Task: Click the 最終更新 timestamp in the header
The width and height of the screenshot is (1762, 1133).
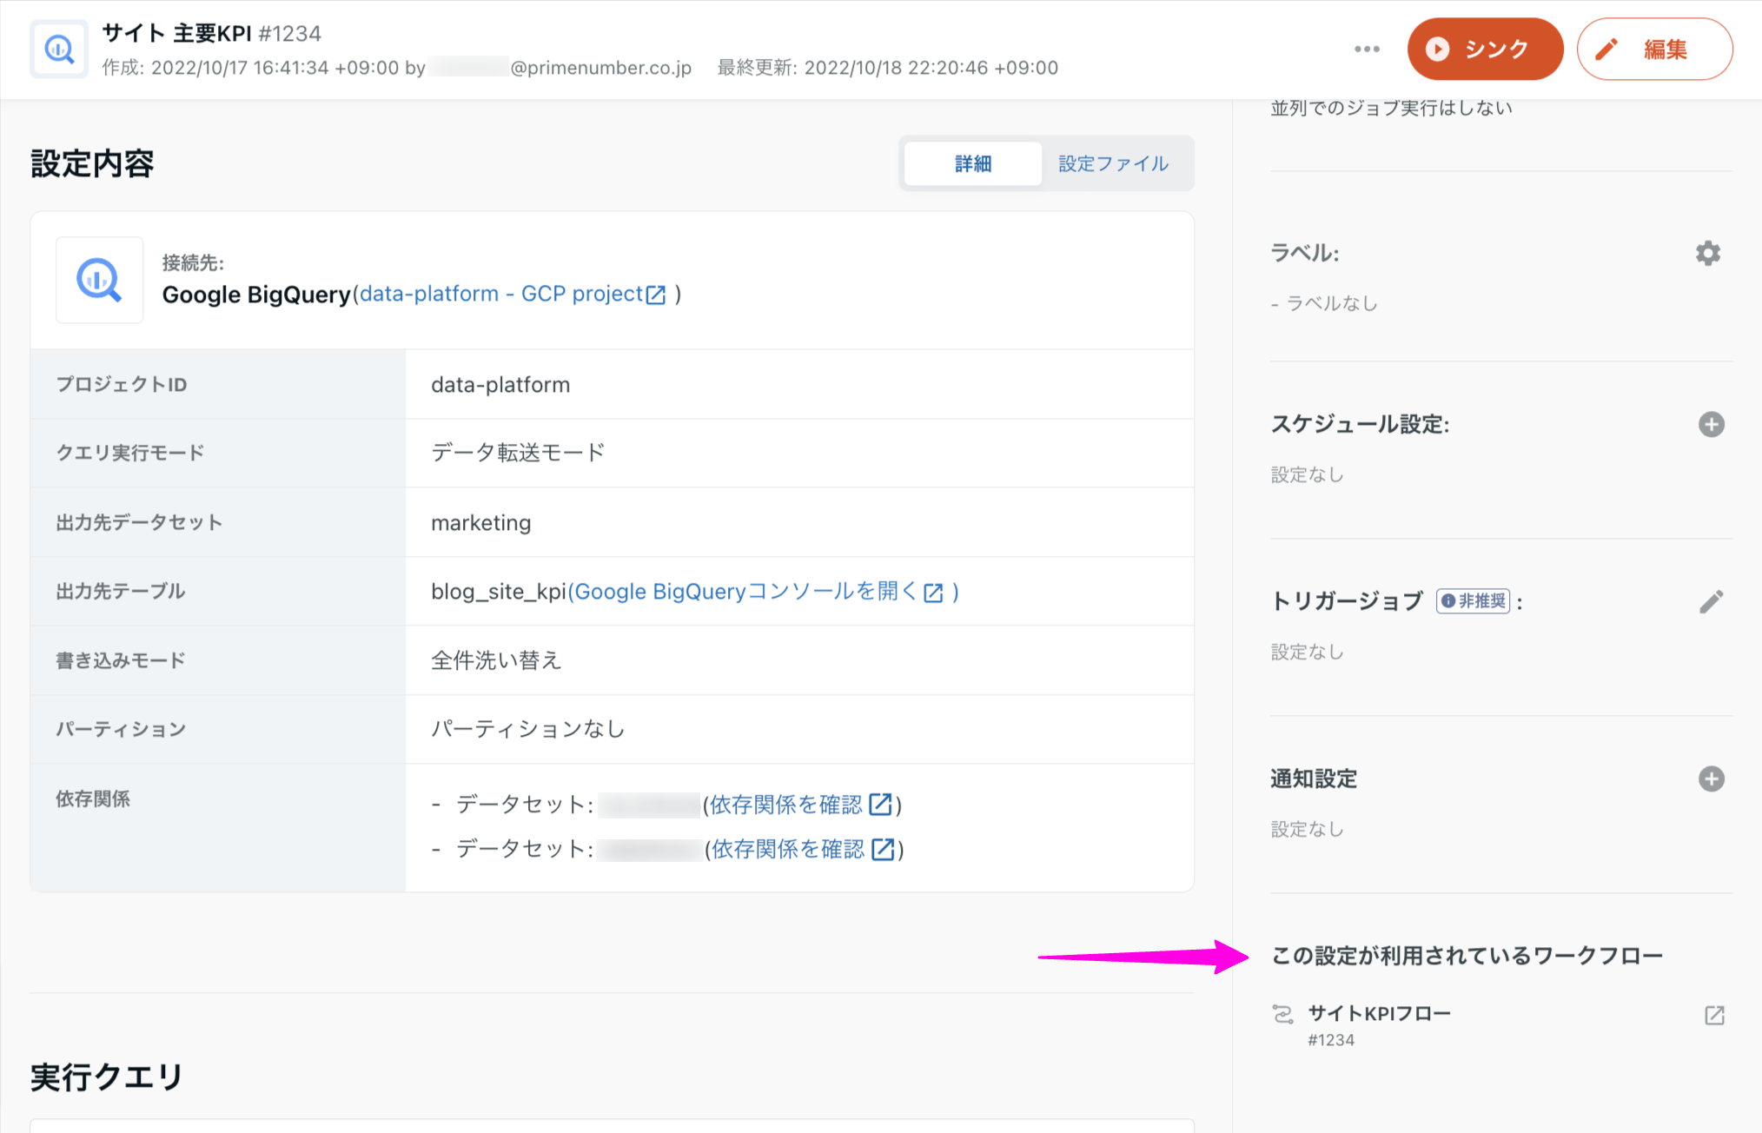Action: (x=887, y=68)
